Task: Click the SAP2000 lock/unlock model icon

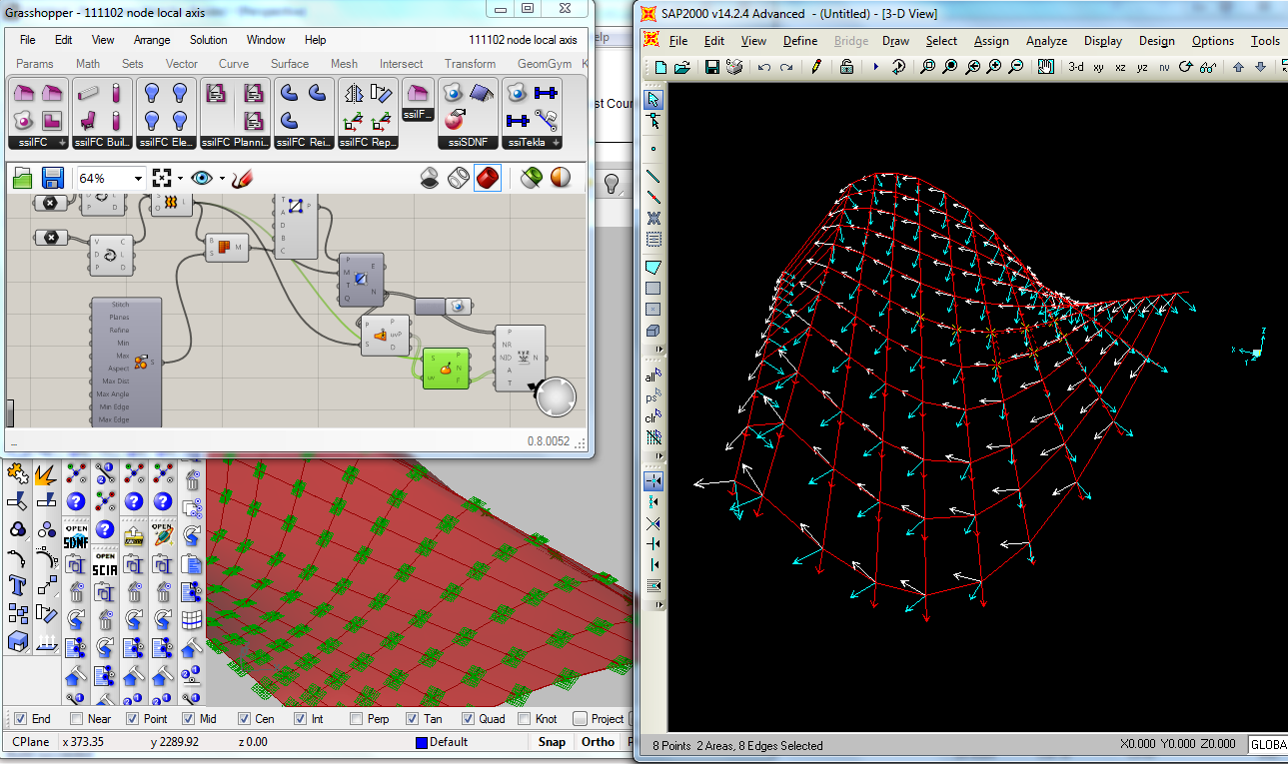Action: (x=846, y=67)
